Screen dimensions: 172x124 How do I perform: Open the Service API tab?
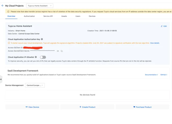coord(48,16)
